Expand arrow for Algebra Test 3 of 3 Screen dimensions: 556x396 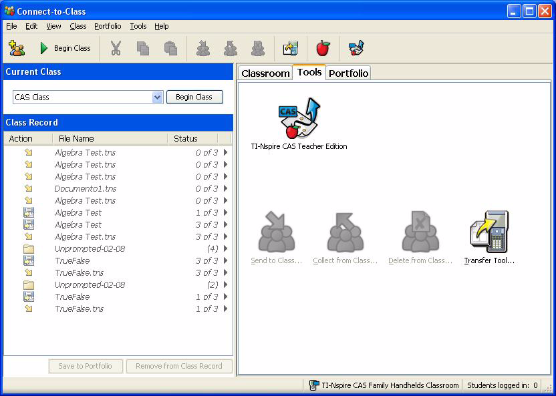point(225,224)
